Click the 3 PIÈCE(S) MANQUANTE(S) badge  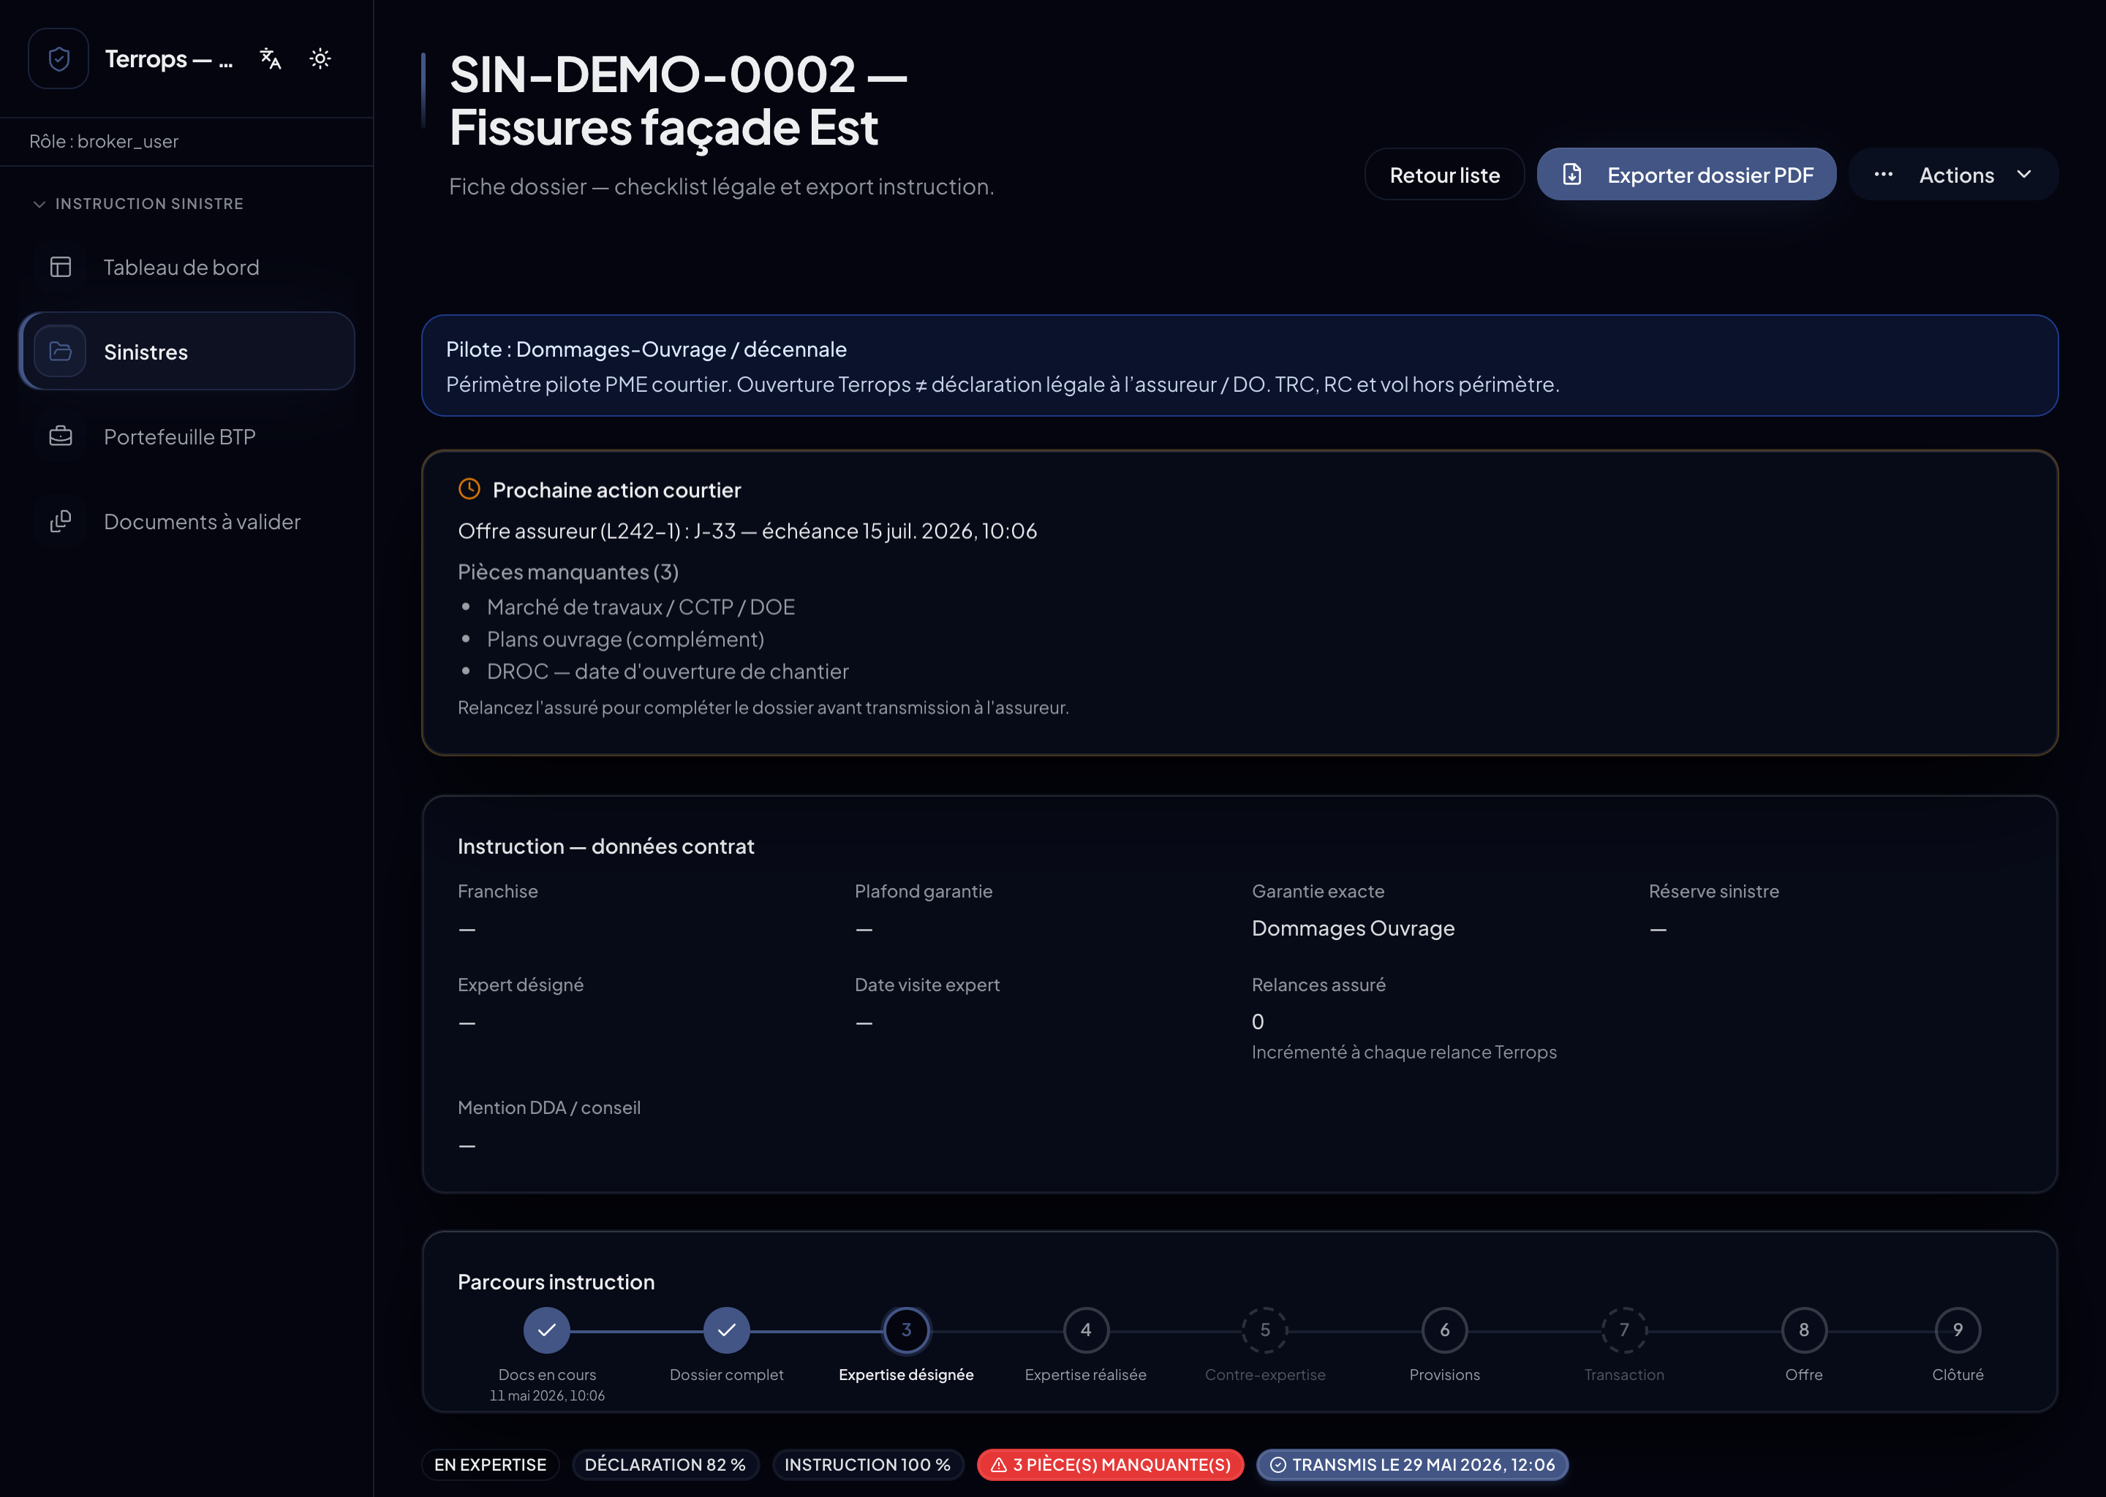(1110, 1465)
